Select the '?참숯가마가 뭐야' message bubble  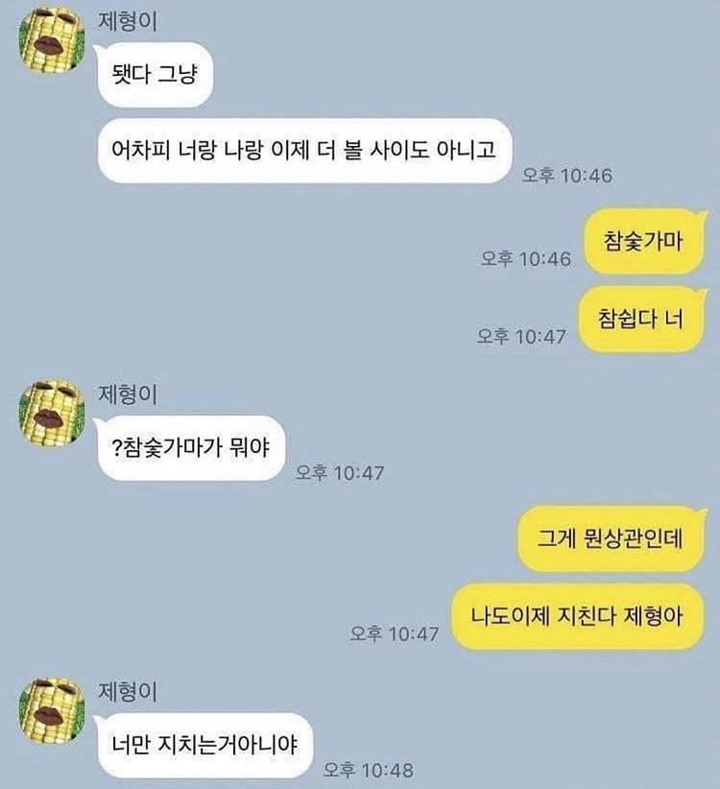[x=191, y=447]
